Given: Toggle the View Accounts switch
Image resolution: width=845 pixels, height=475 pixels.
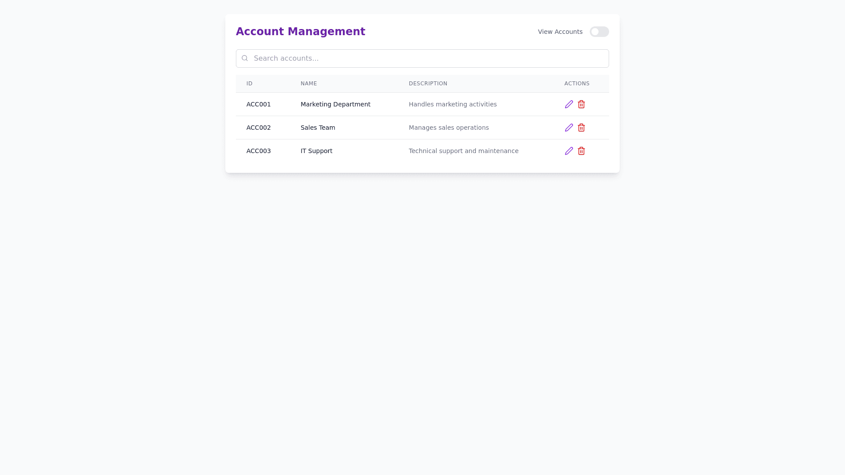Looking at the screenshot, I should (x=599, y=32).
